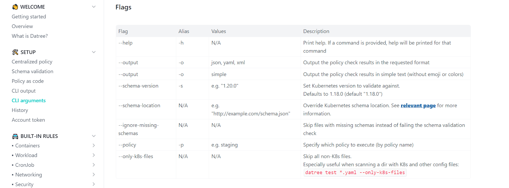
Task: Collapse the SETUP section chevron
Action: (x=94, y=52)
